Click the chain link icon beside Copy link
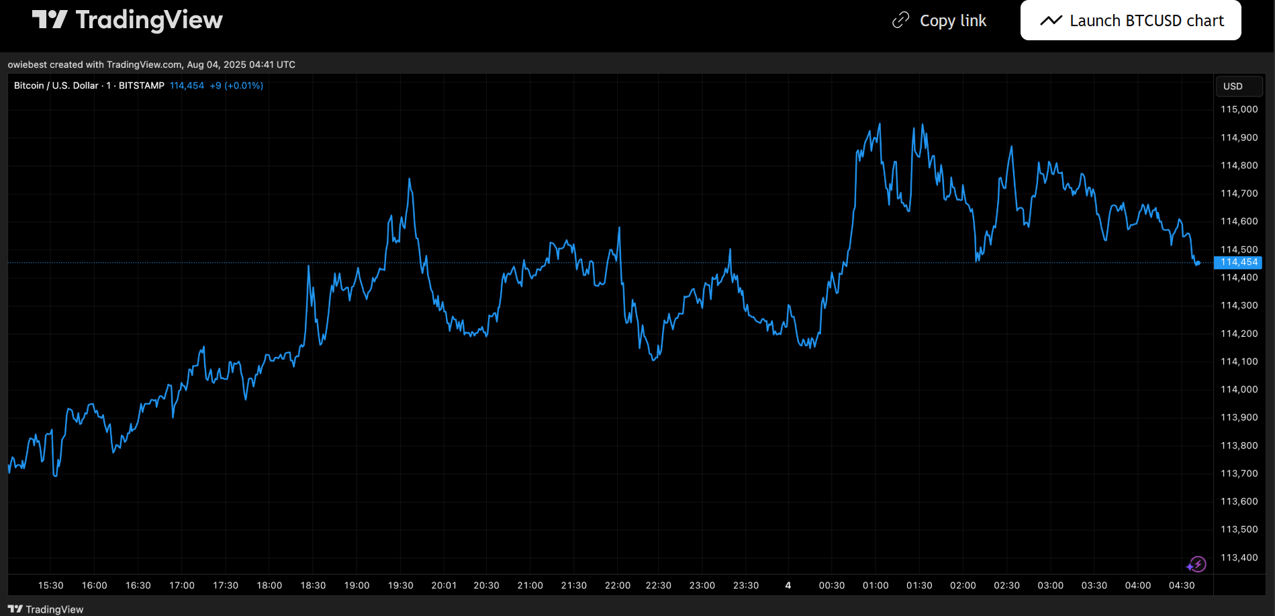Screen dimensions: 1275x616 pos(900,21)
